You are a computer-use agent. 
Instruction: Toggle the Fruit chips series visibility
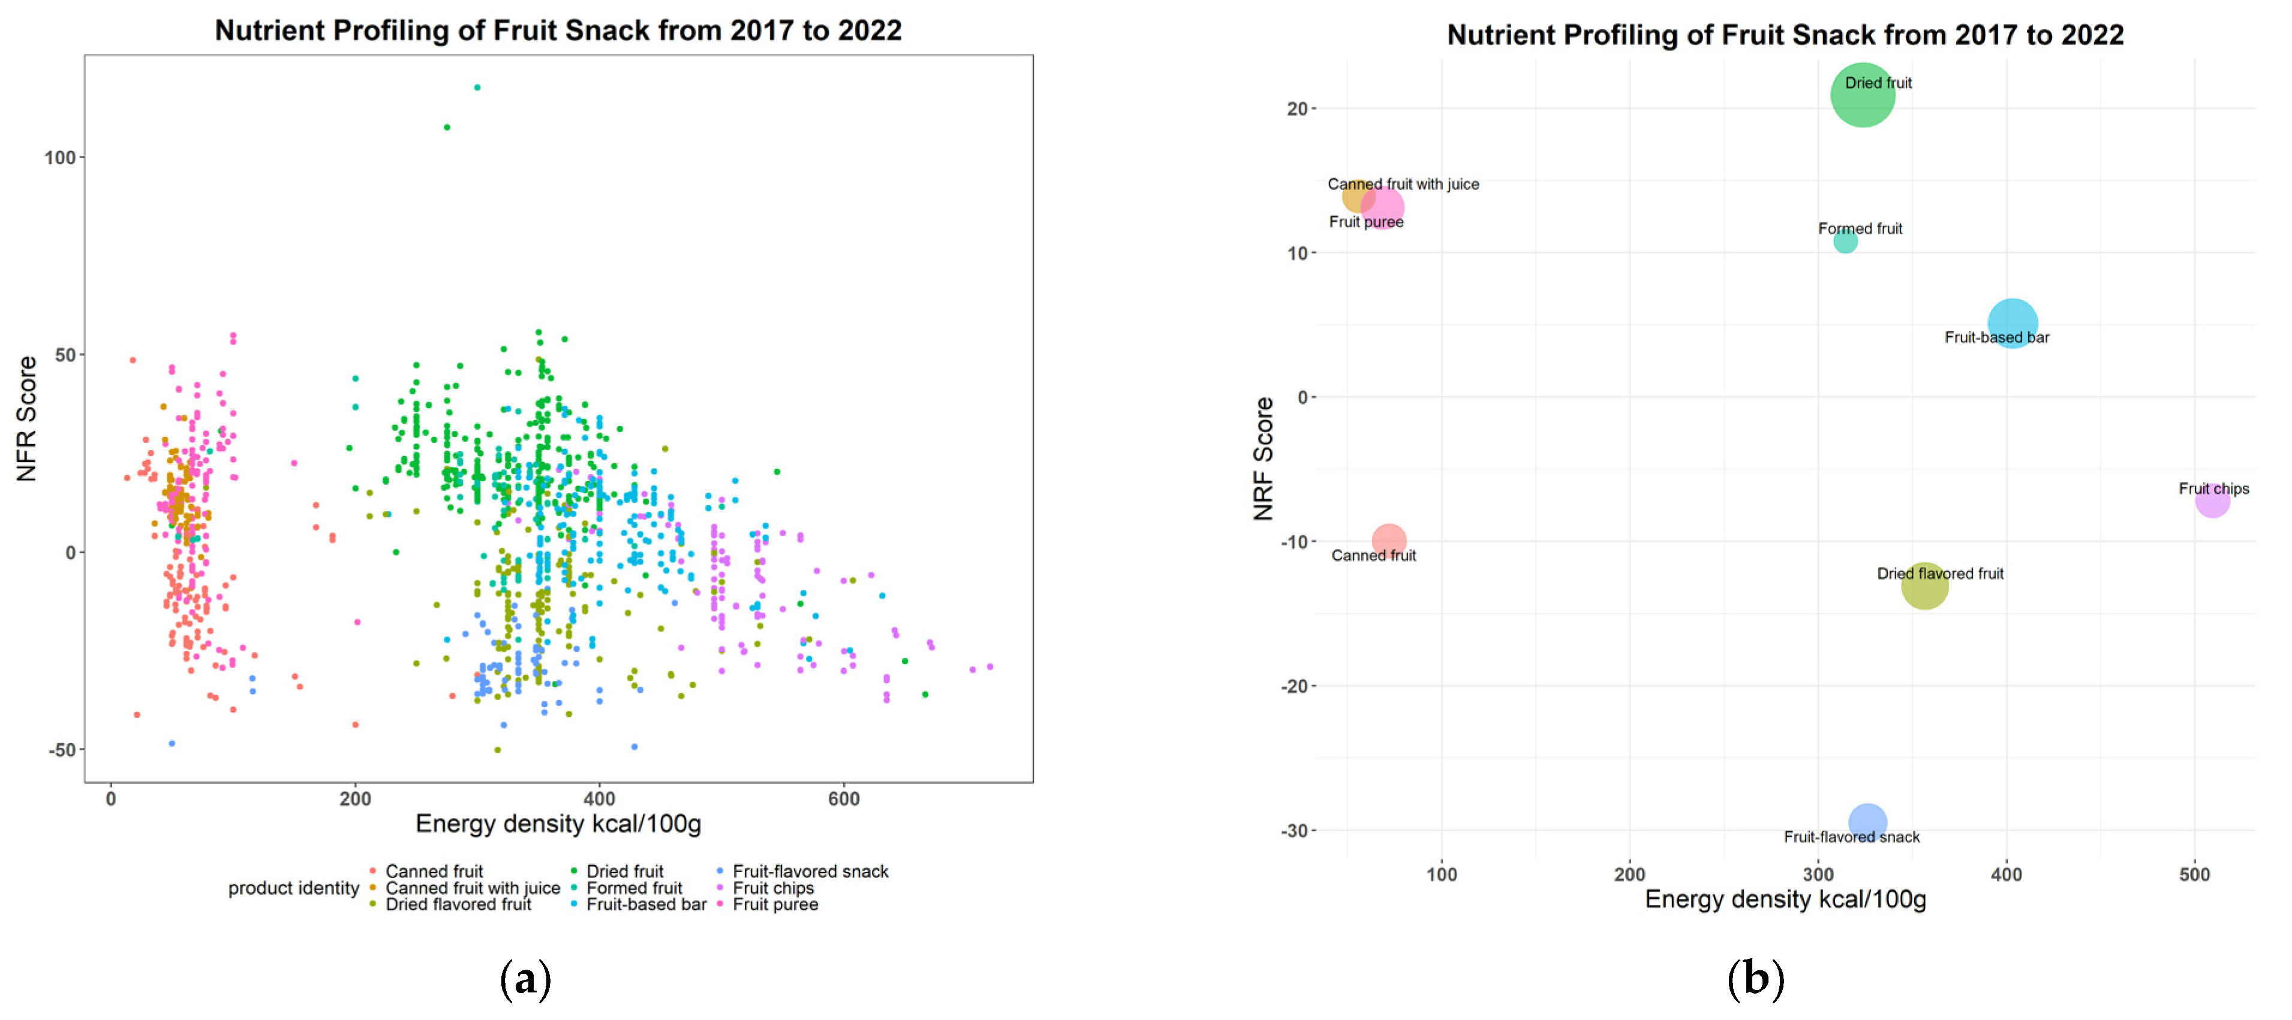tap(720, 888)
